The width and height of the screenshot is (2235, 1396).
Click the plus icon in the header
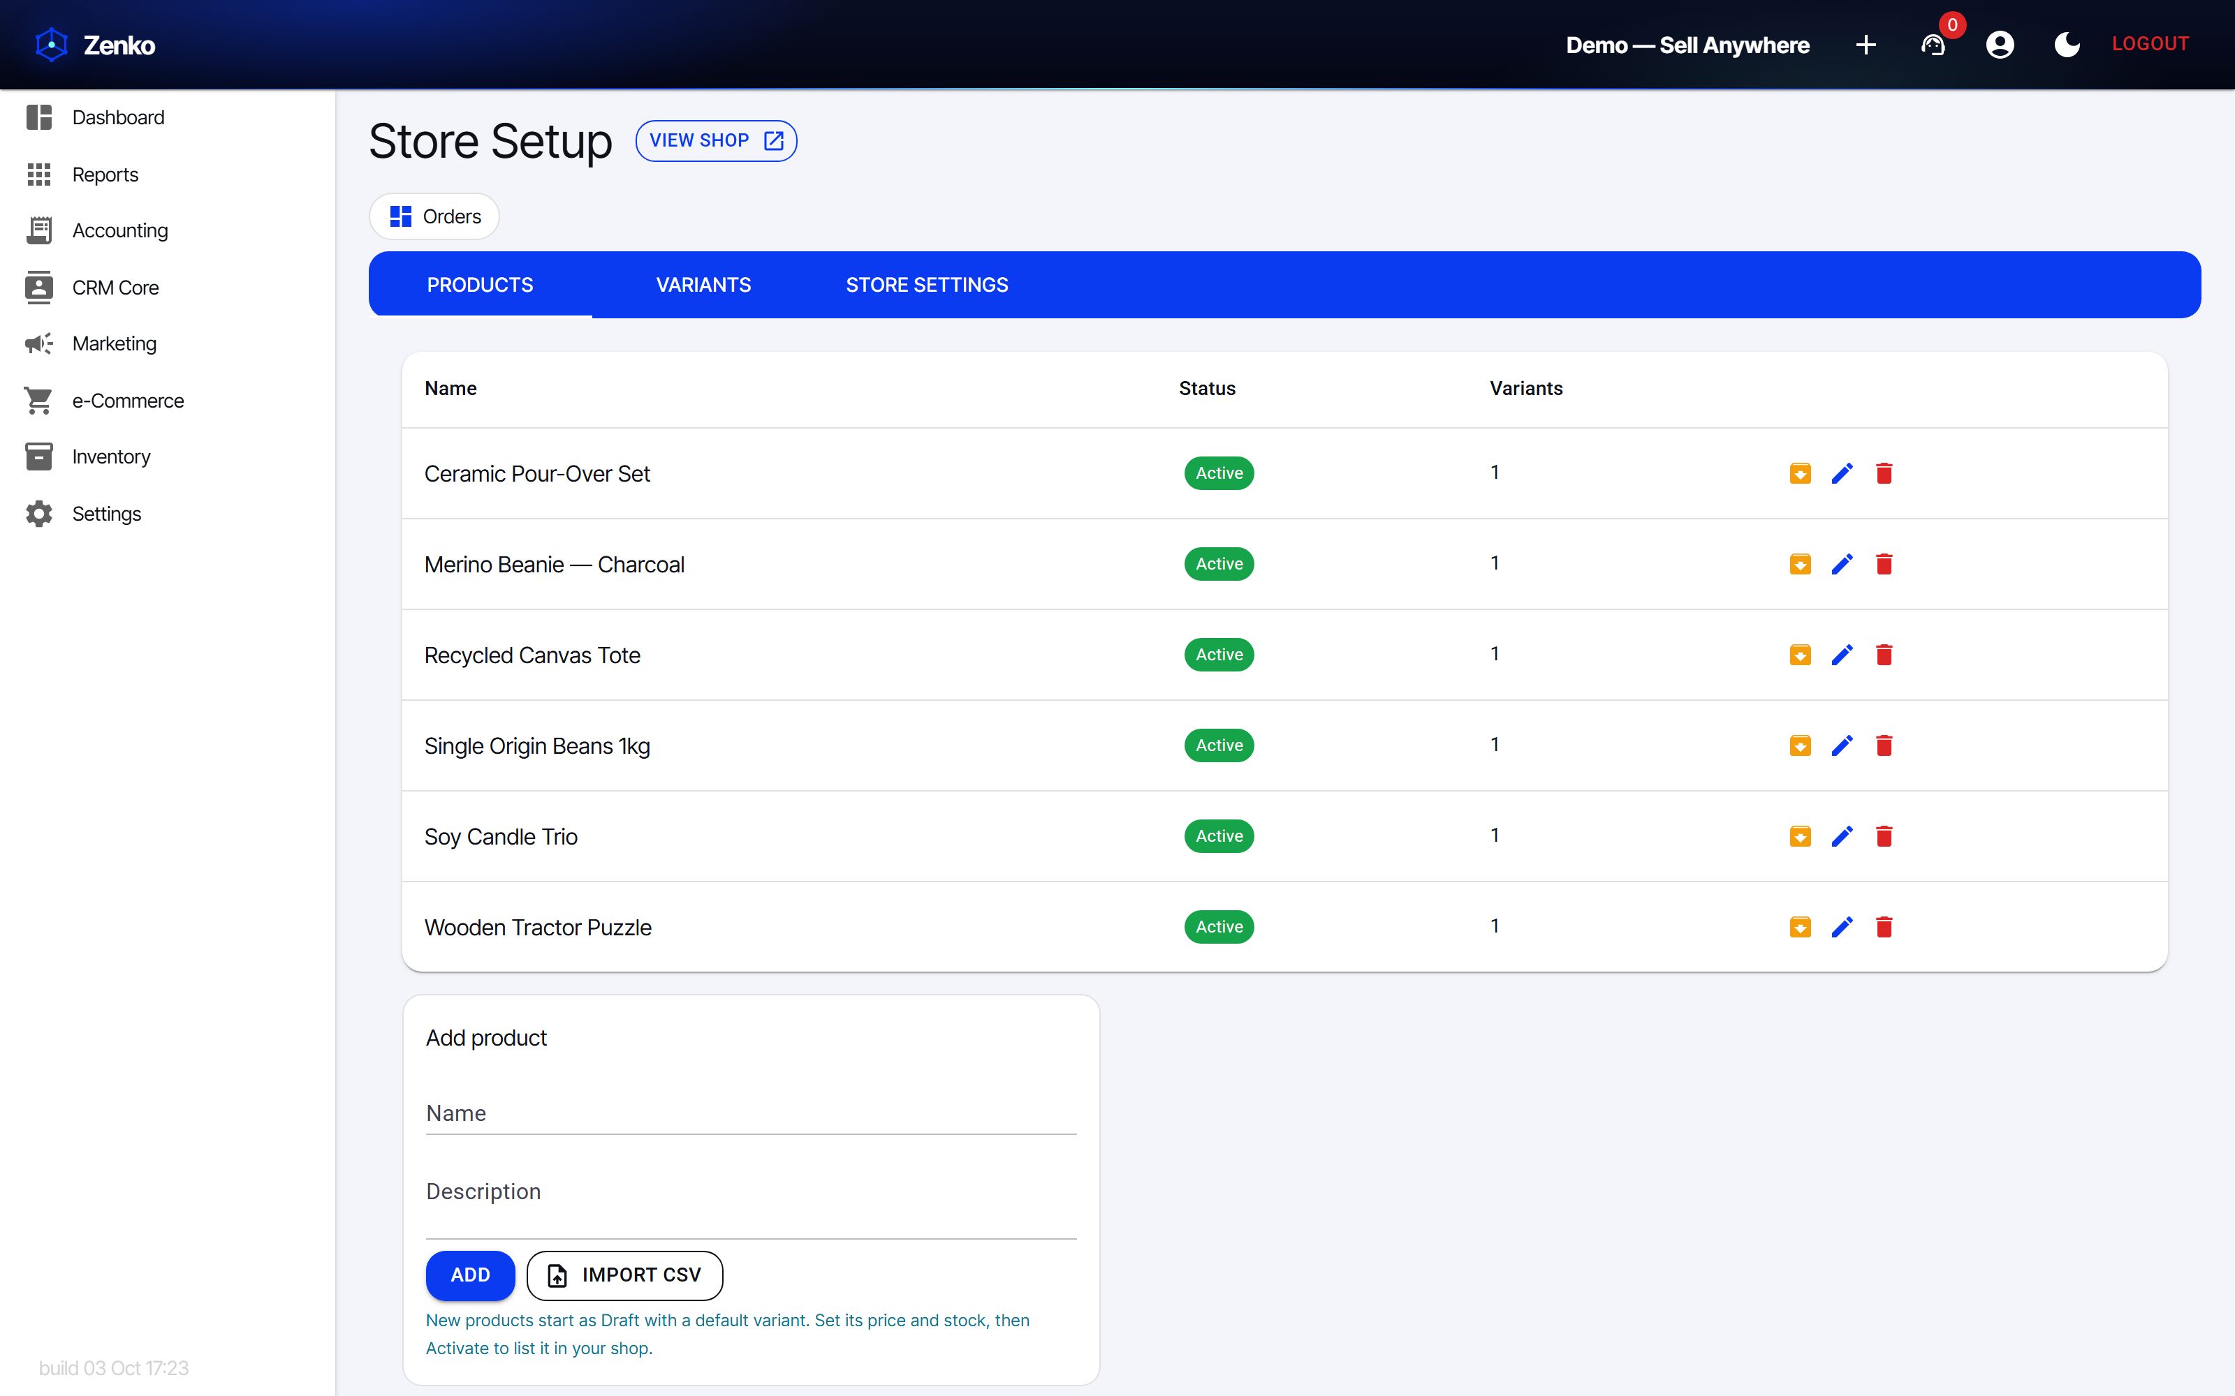click(x=1866, y=44)
